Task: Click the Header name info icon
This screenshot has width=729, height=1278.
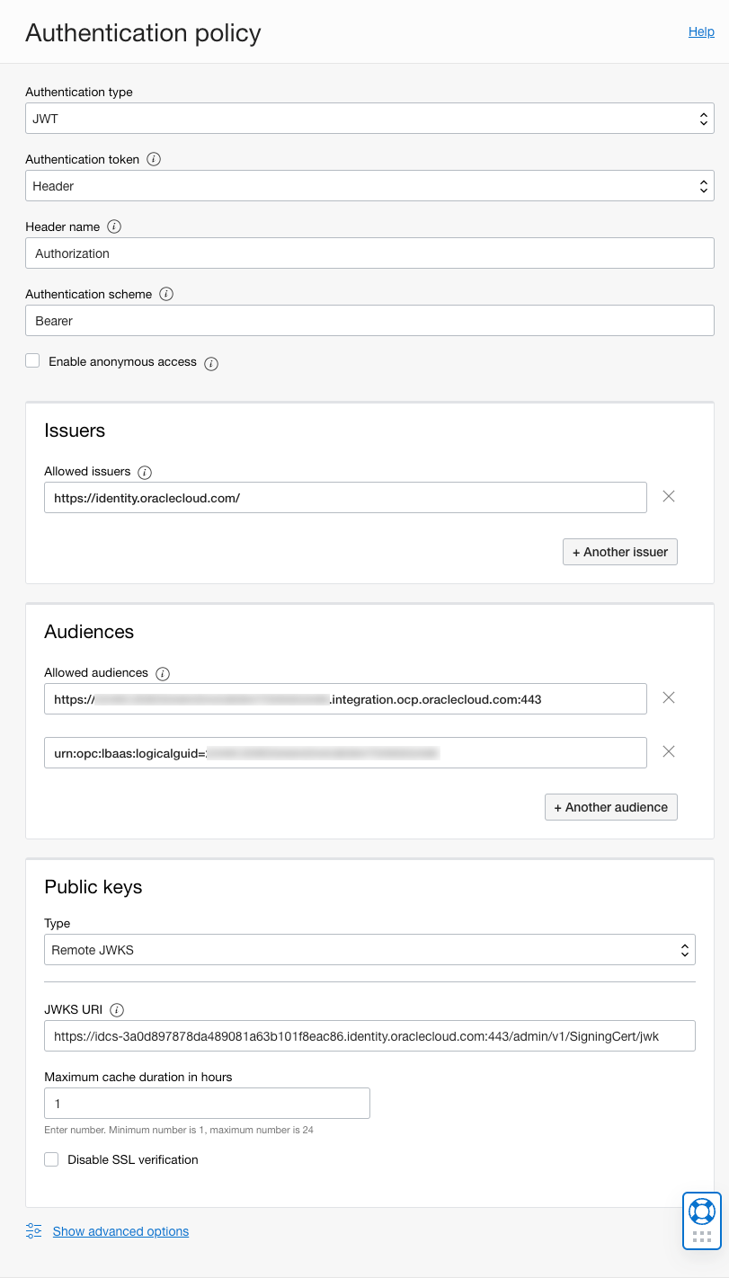Action: pyautogui.click(x=114, y=226)
